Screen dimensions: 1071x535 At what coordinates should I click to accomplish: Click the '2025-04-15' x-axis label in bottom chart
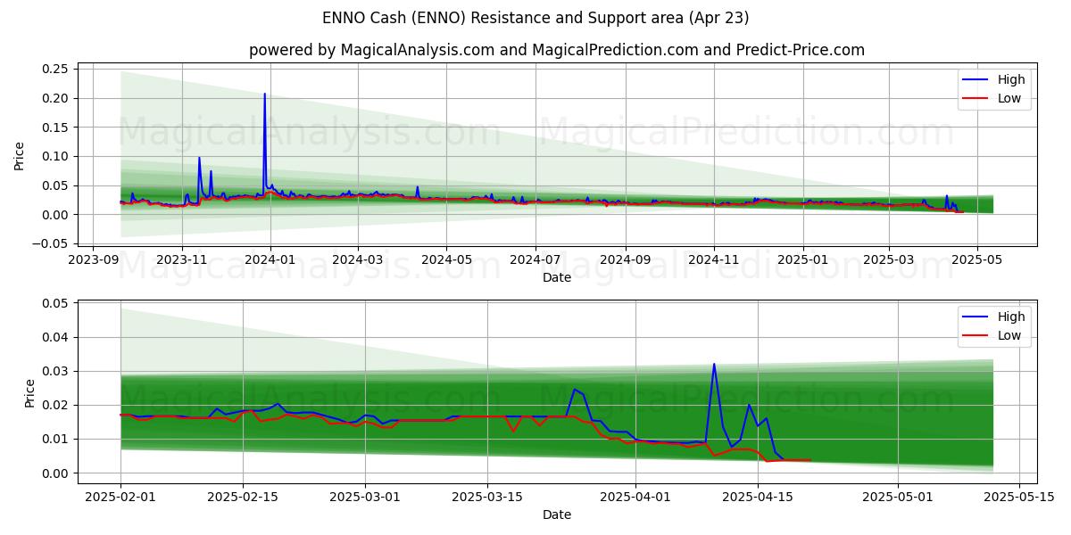pyautogui.click(x=759, y=497)
